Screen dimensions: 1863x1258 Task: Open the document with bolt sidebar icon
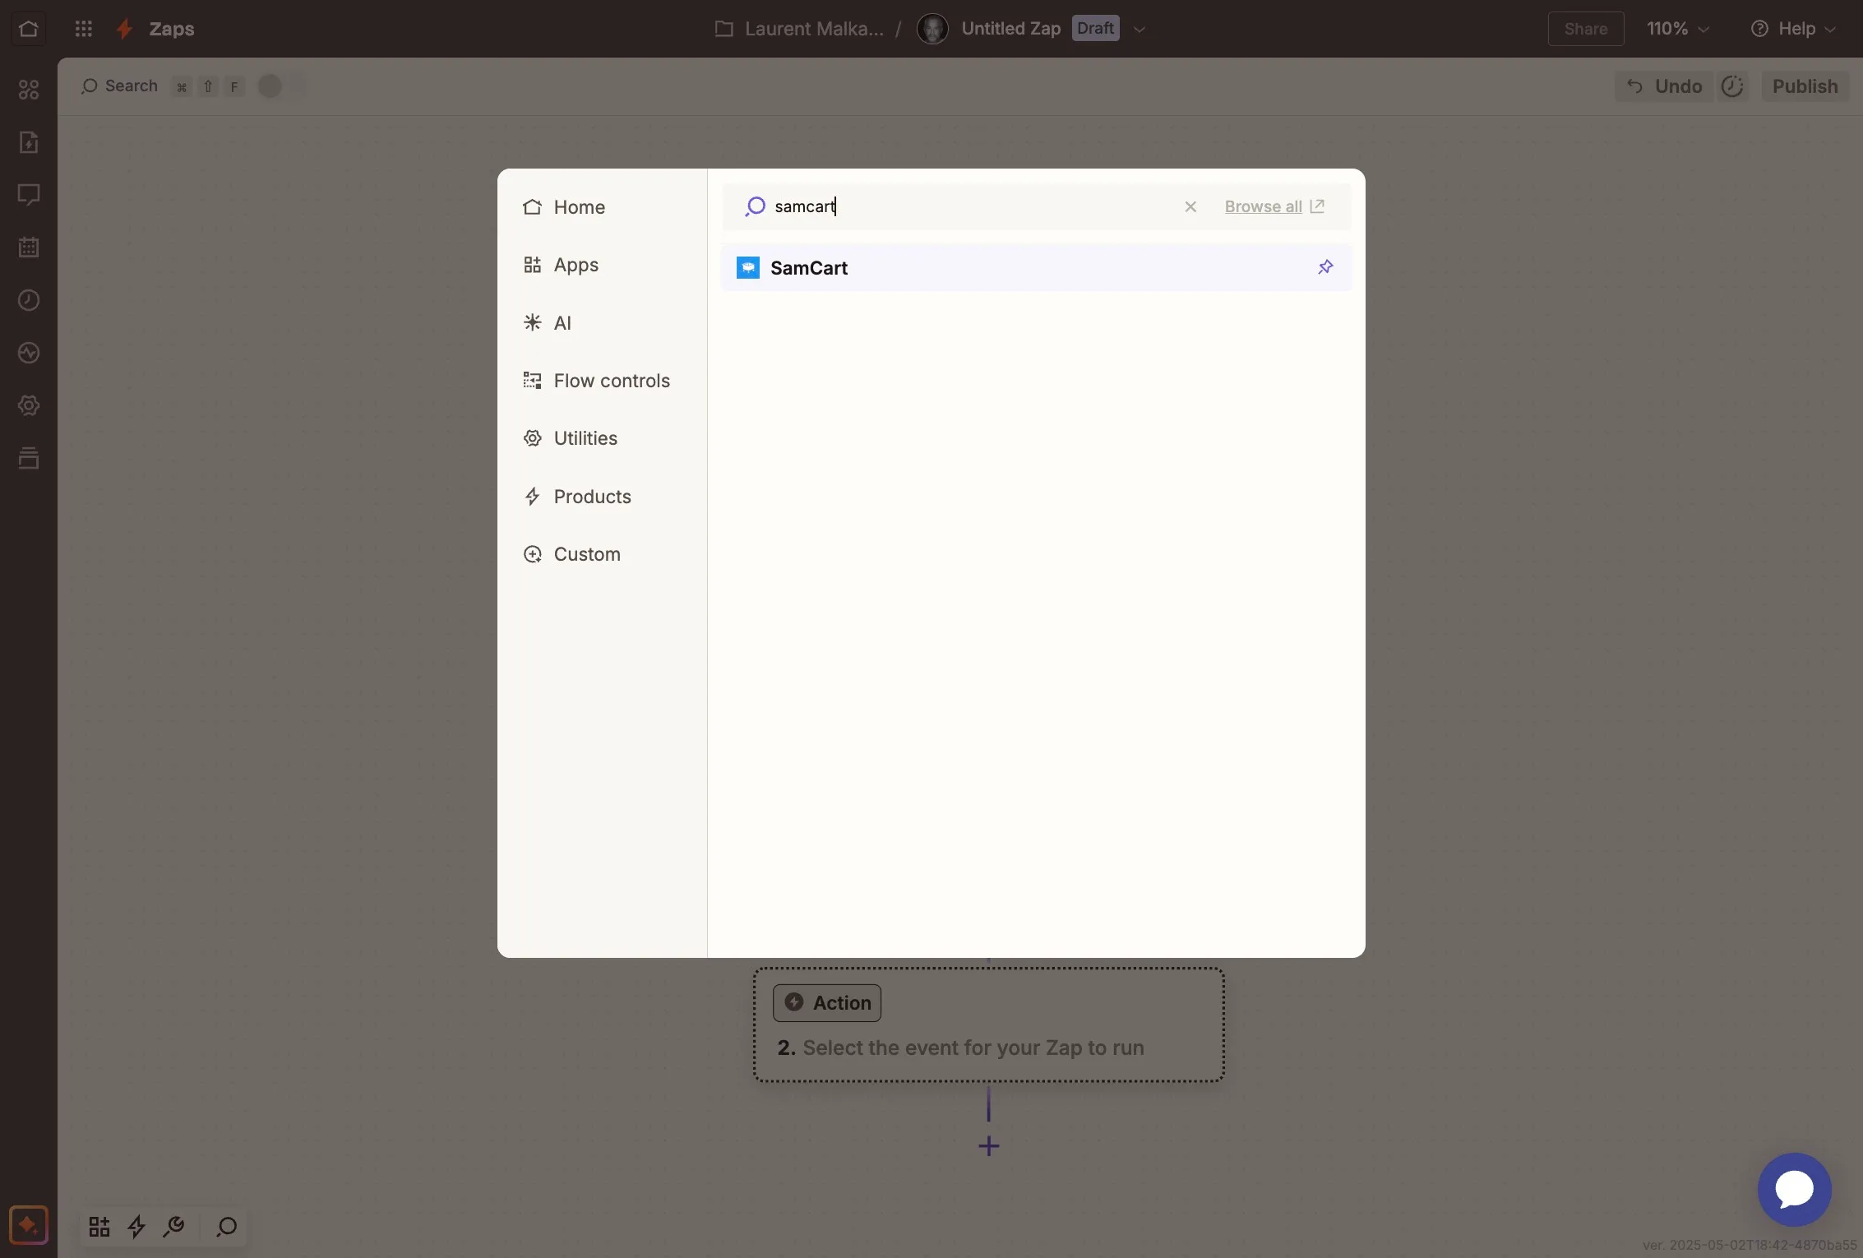coord(29,142)
